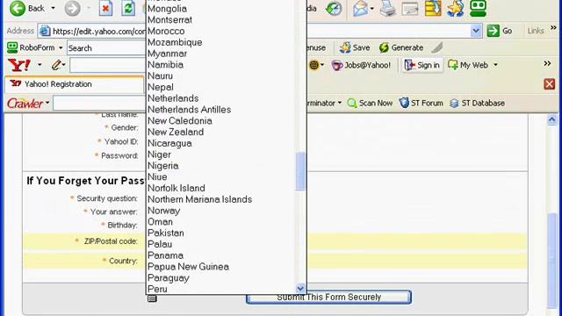This screenshot has width=562, height=316.
Task: Click the yellow star icon in the top toolbar
Action: (x=455, y=8)
